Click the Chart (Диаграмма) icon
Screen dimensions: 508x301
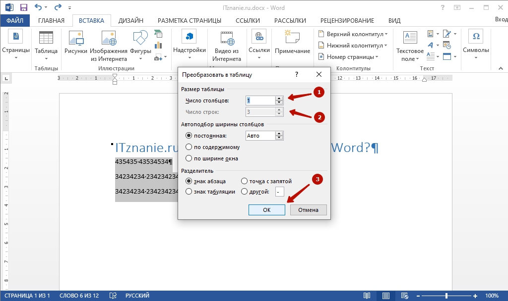[x=158, y=45]
